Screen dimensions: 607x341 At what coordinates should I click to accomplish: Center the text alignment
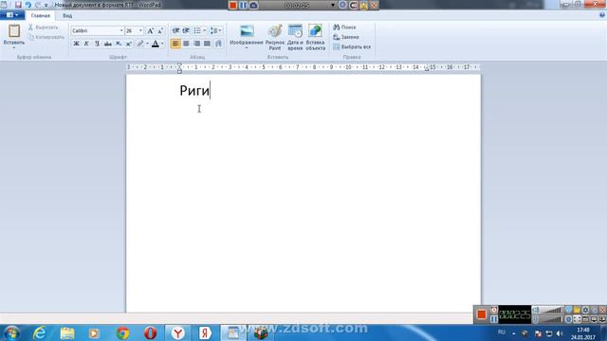tap(186, 44)
